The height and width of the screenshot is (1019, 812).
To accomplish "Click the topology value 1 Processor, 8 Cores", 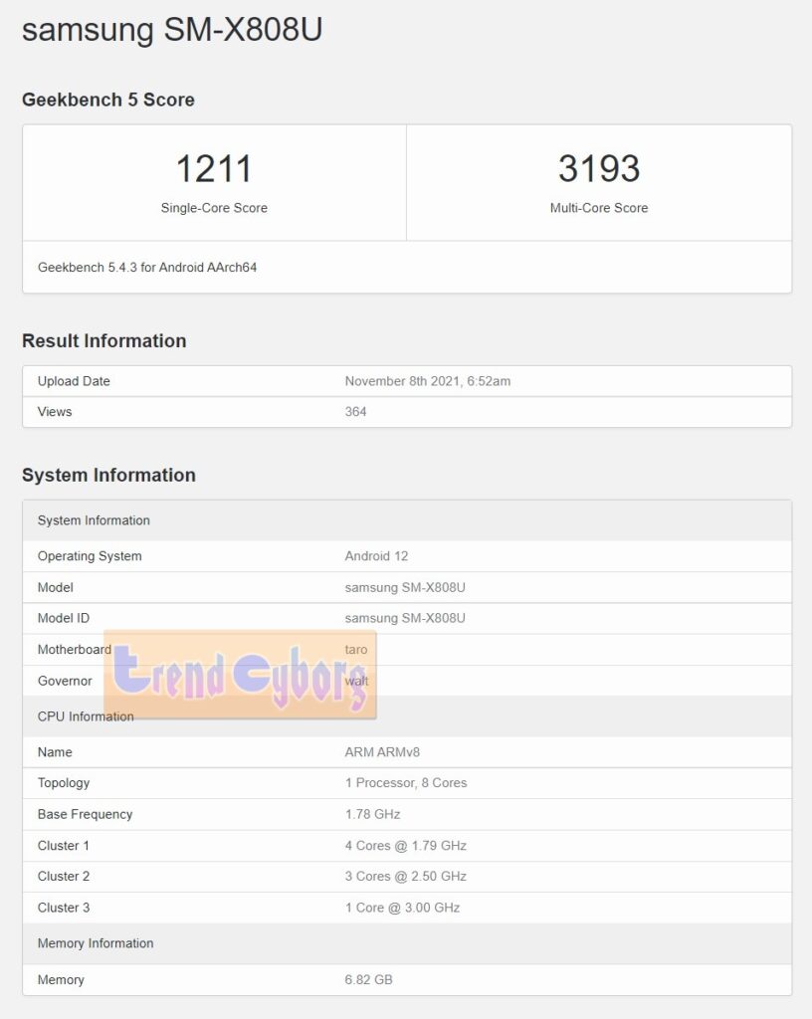I will [x=406, y=783].
